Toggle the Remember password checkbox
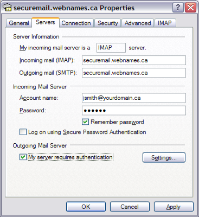This screenshot has width=199, height=217. 85,122
